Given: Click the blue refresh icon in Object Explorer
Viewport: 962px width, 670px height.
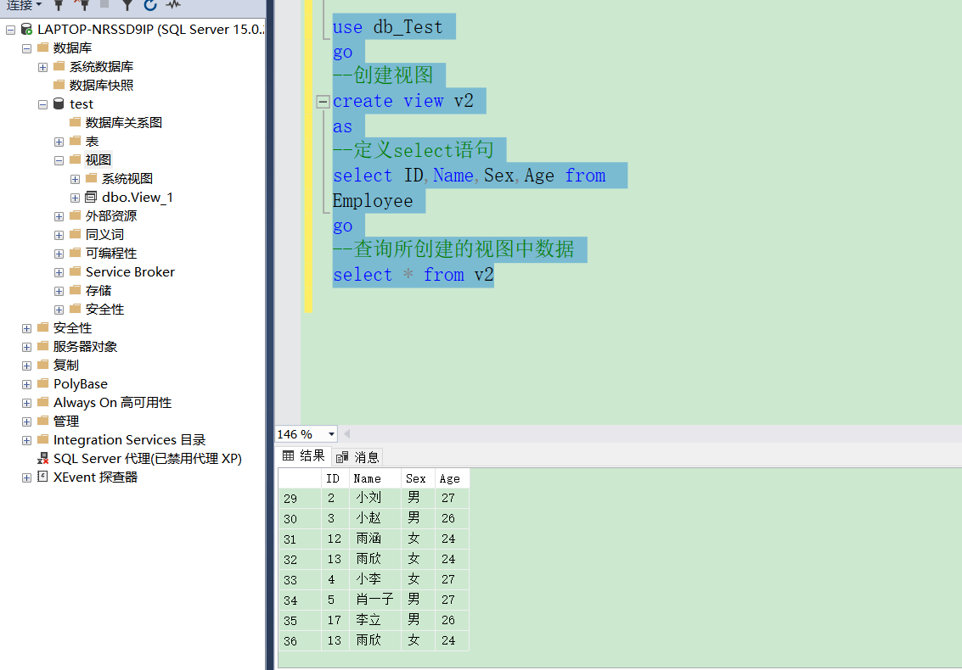Looking at the screenshot, I should [150, 5].
